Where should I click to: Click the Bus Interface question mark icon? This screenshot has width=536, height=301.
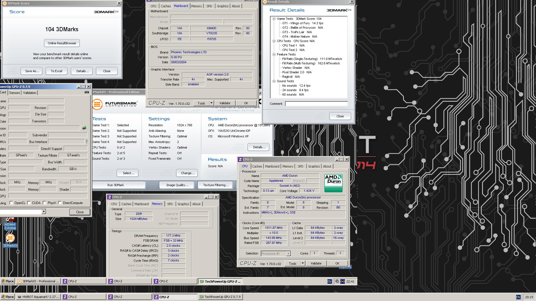click(87, 142)
